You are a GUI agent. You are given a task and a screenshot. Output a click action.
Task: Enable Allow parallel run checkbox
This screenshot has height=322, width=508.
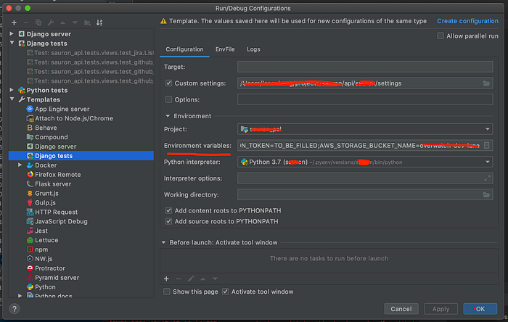[x=441, y=36]
